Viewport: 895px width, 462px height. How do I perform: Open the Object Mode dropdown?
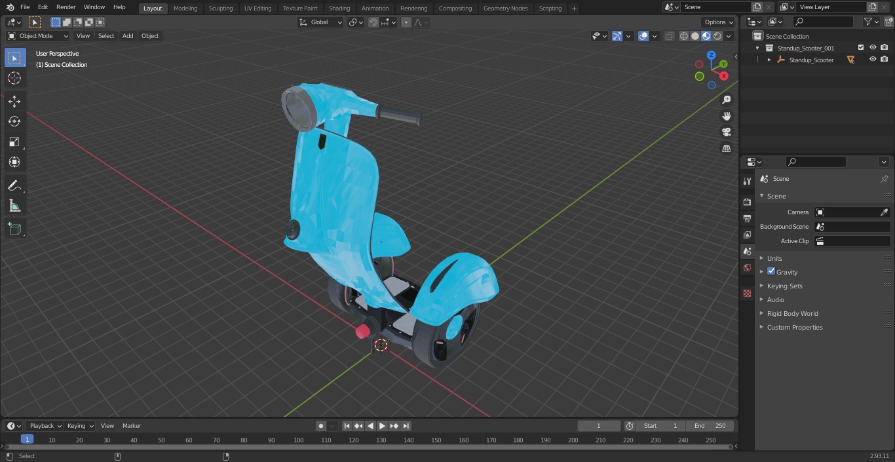38,36
